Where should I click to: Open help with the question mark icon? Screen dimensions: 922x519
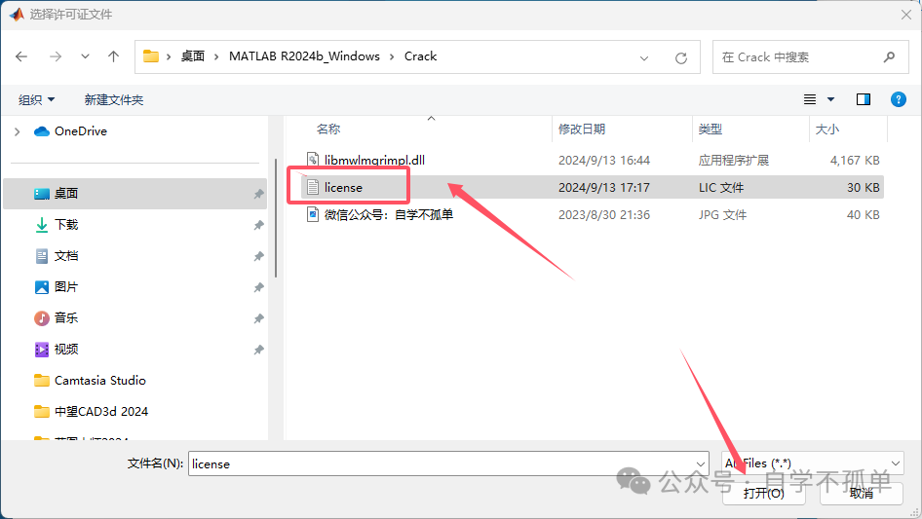898,99
